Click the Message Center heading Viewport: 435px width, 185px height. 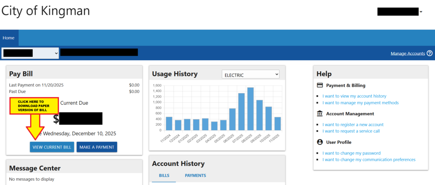coord(35,168)
